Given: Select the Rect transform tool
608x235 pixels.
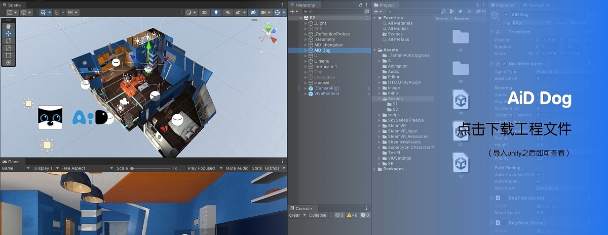Looking at the screenshot, I should pos(9,55).
